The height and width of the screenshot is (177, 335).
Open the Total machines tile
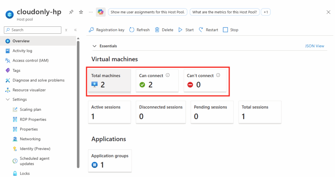(109, 80)
